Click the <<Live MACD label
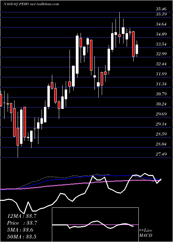This screenshot has width=173, height=242. [x=146, y=233]
